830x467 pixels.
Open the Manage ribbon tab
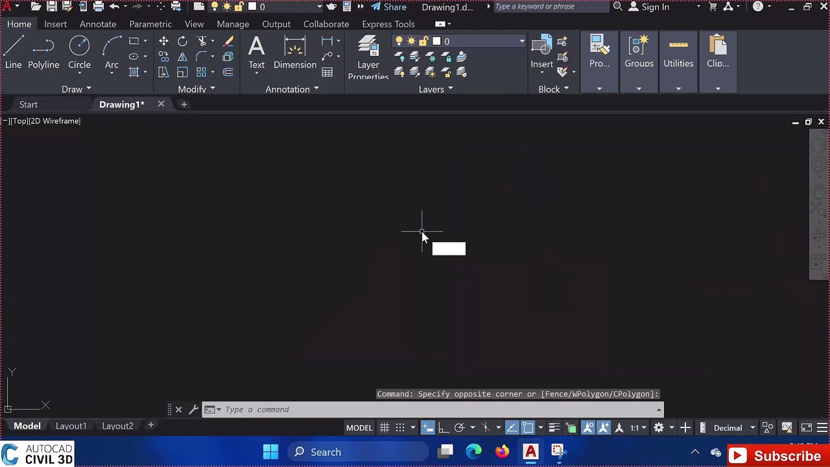click(233, 24)
